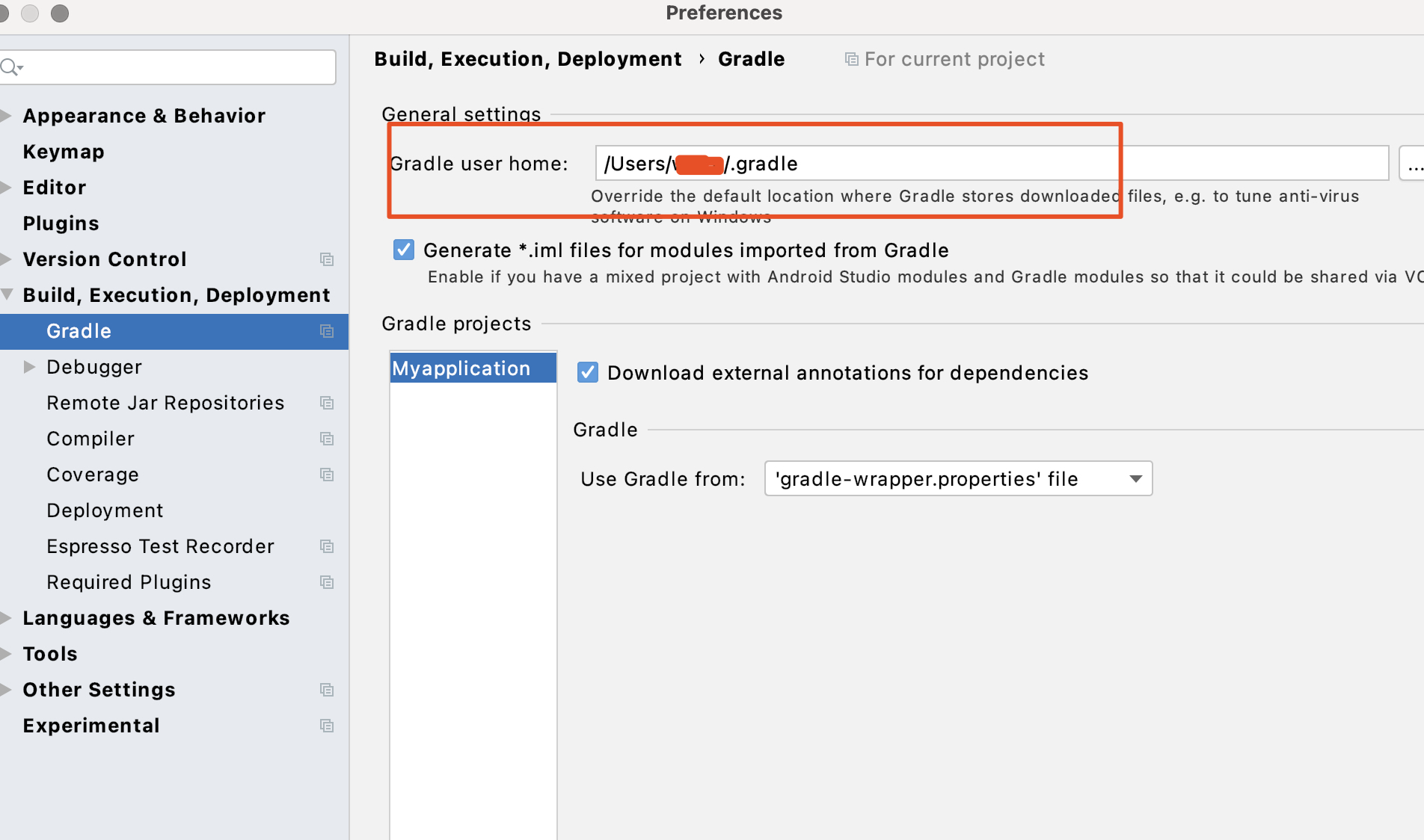Click the icon beside Coverage in sidebar
Screen dimensions: 1424x840
327,475
